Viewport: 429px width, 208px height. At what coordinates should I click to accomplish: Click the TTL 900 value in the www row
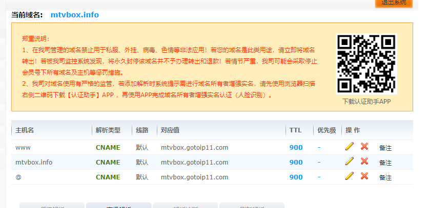296,148
